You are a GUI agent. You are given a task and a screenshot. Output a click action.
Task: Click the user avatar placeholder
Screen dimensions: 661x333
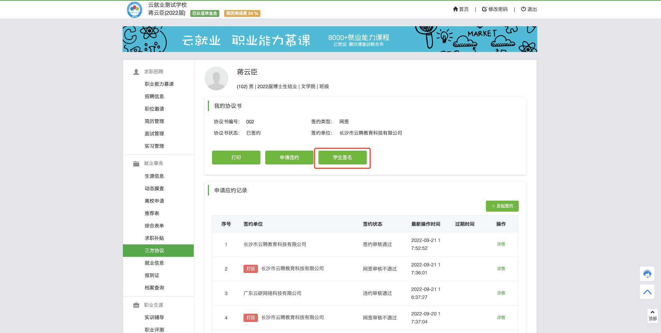click(216, 79)
